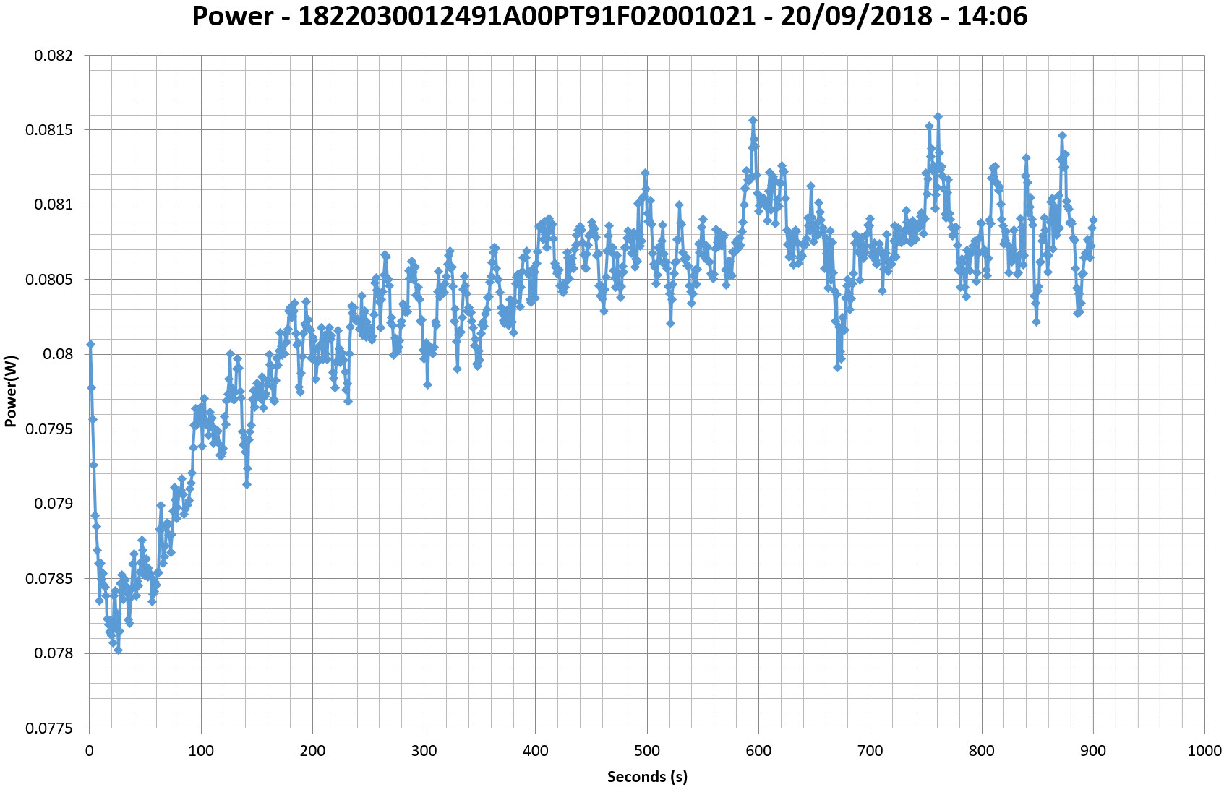Image resolution: width=1224 pixels, height=787 pixels.
Task: Click the 0.079 vertical axis tick label
Action: point(54,504)
